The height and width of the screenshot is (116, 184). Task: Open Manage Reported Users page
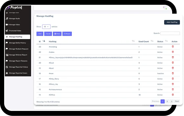[x=18, y=73]
